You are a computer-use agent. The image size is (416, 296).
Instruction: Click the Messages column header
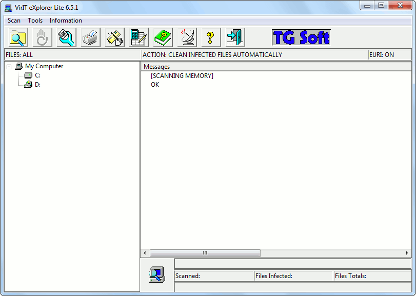[156, 67]
